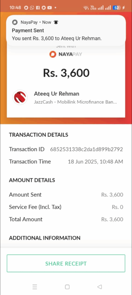The height and width of the screenshot is (295, 132).
Task: Tap the Ateeq Ur Rehman recipient name
Action: click(56, 94)
